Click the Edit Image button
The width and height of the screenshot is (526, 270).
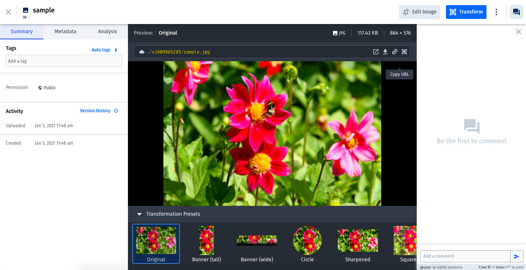[420, 12]
